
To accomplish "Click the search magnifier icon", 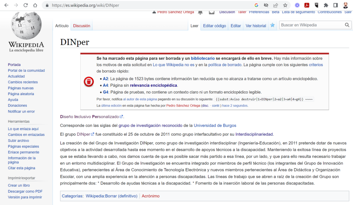I will click(x=347, y=25).
